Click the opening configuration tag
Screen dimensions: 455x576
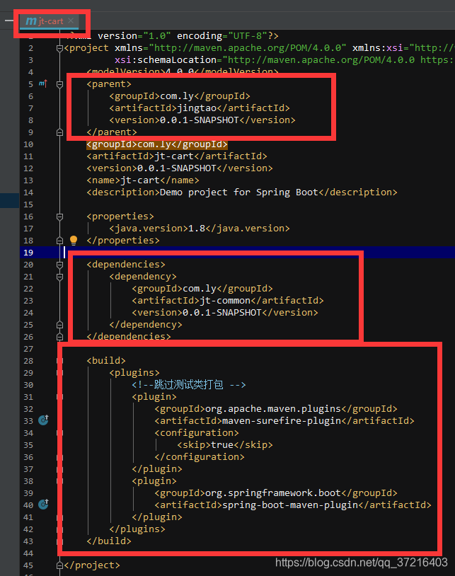coord(197,433)
